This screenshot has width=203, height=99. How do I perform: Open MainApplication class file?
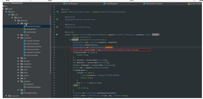30,93
